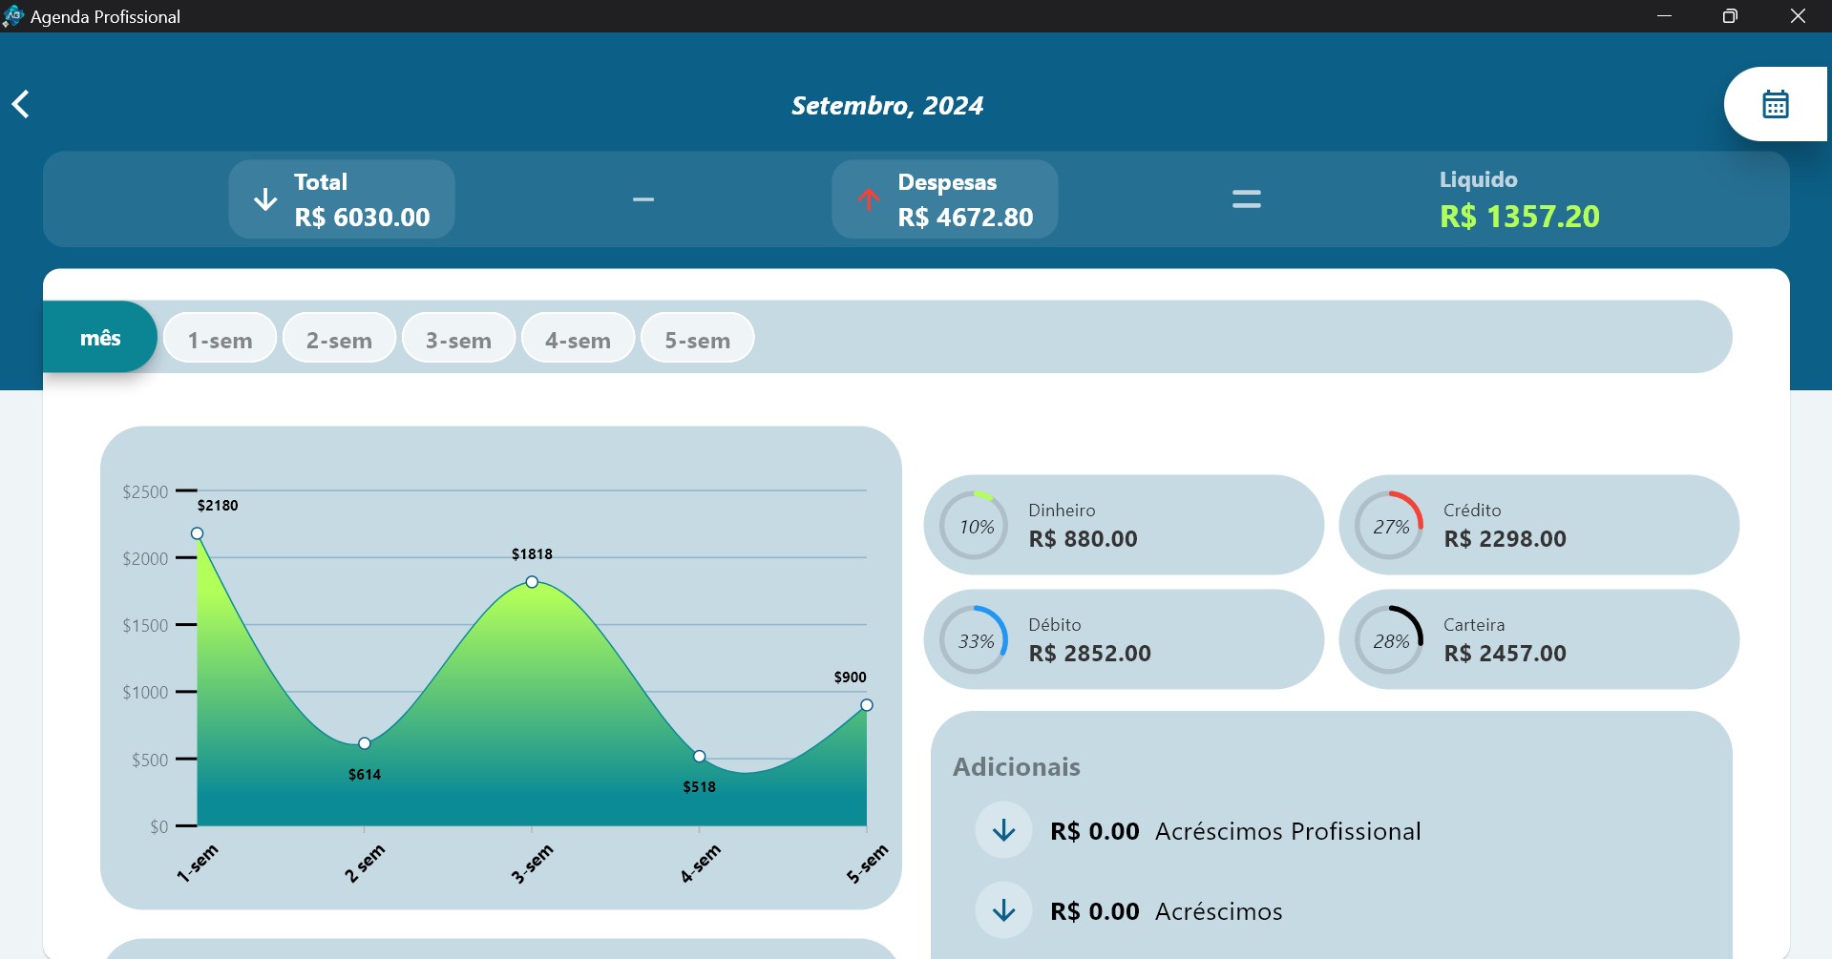
Task: Minimize the Agenda Profissional window
Action: (x=1664, y=16)
